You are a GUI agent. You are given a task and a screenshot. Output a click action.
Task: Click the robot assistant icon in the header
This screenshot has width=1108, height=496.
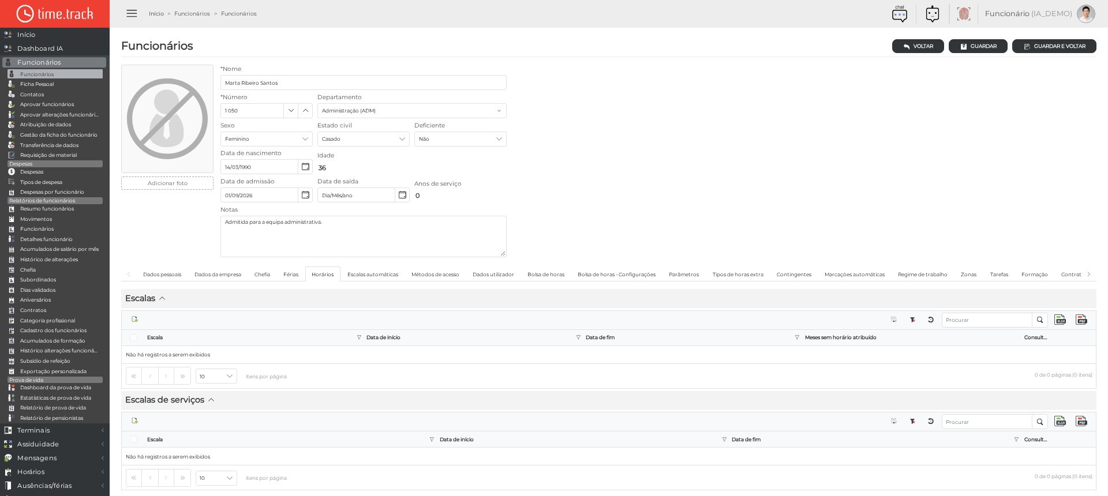tap(933, 13)
